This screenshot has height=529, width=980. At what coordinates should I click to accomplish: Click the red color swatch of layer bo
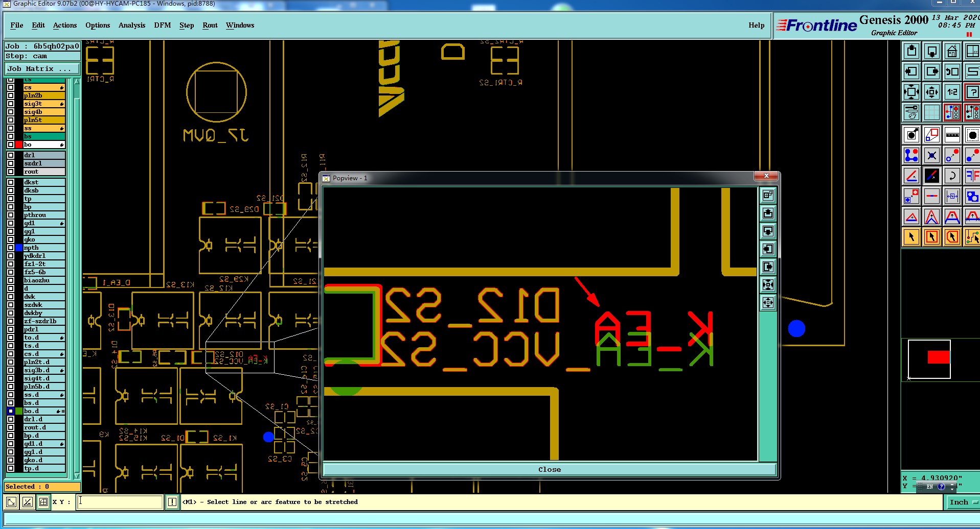(x=19, y=145)
